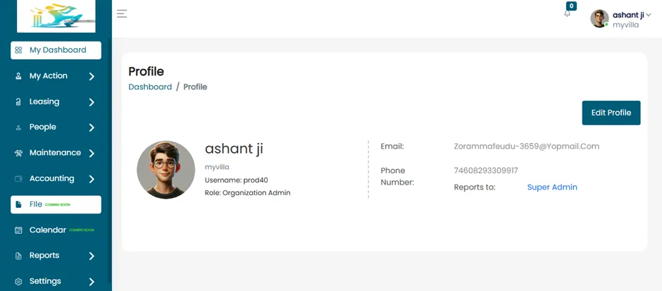Click the company logo in sidebar
This screenshot has width=662, height=291.
point(56,16)
